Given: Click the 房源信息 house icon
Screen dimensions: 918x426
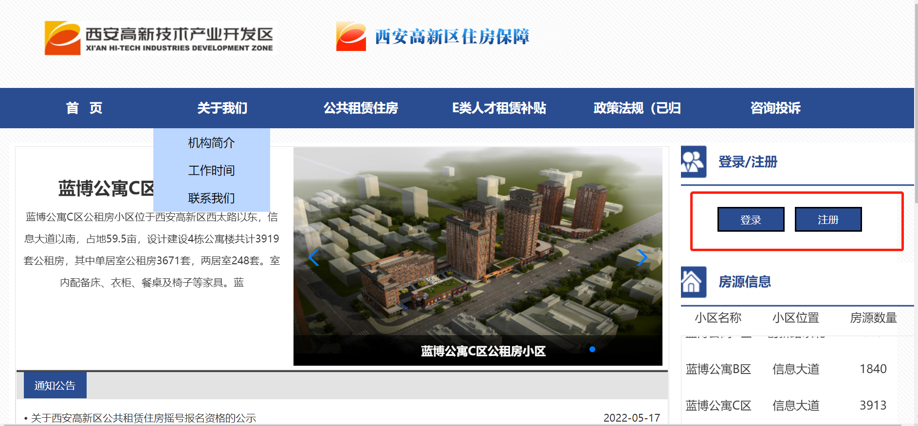Looking at the screenshot, I should (x=693, y=282).
